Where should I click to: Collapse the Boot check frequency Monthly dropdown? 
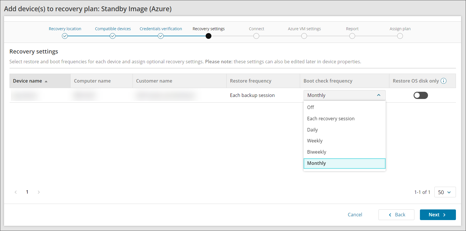click(x=344, y=95)
